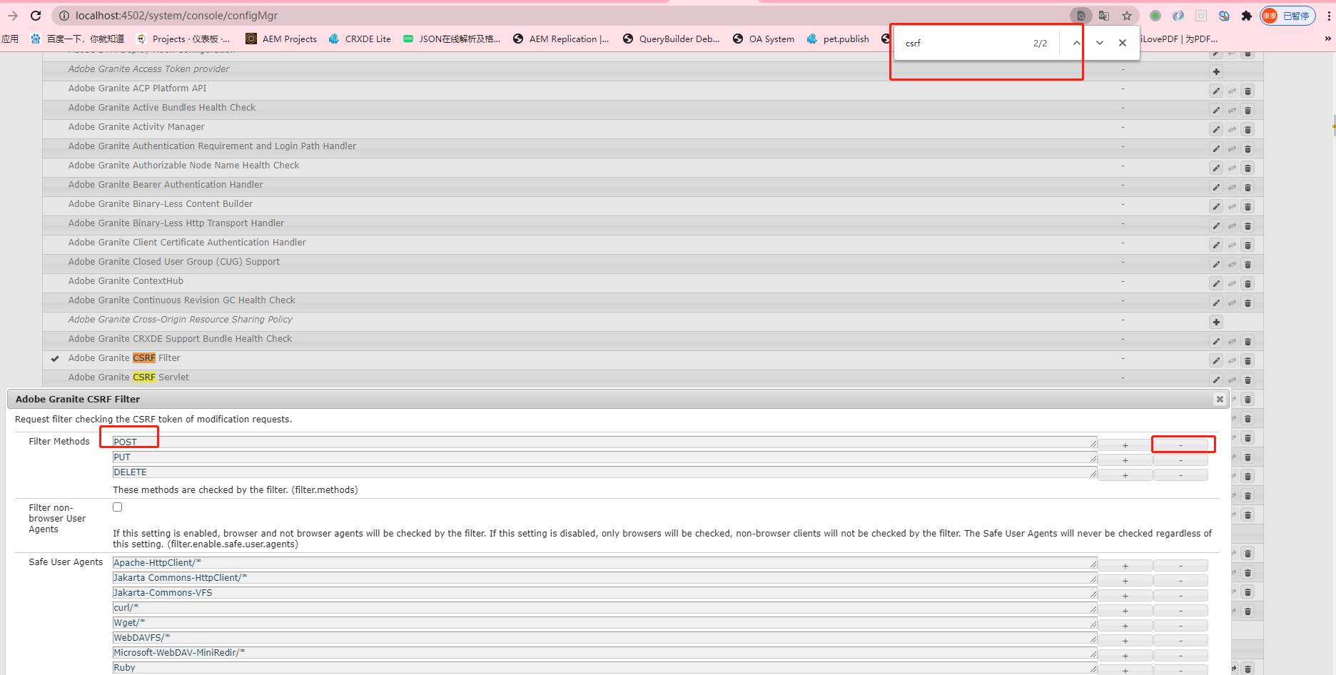Edit Active Bundles Health Check configuration
Image resolution: width=1336 pixels, height=675 pixels.
click(x=1216, y=110)
